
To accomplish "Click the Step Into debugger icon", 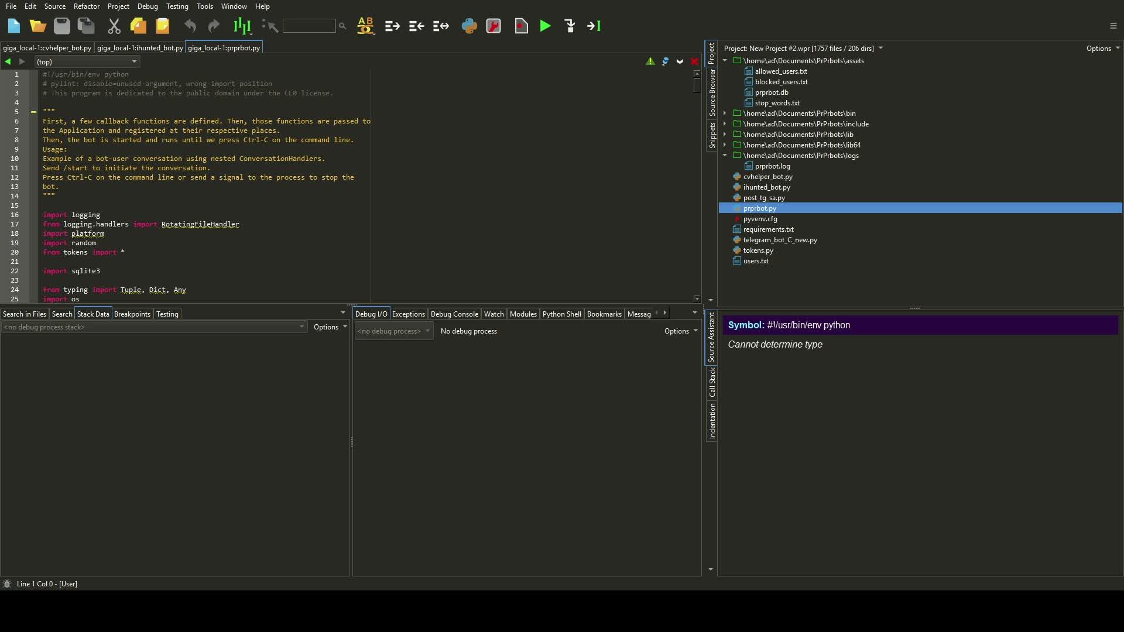I will [570, 26].
